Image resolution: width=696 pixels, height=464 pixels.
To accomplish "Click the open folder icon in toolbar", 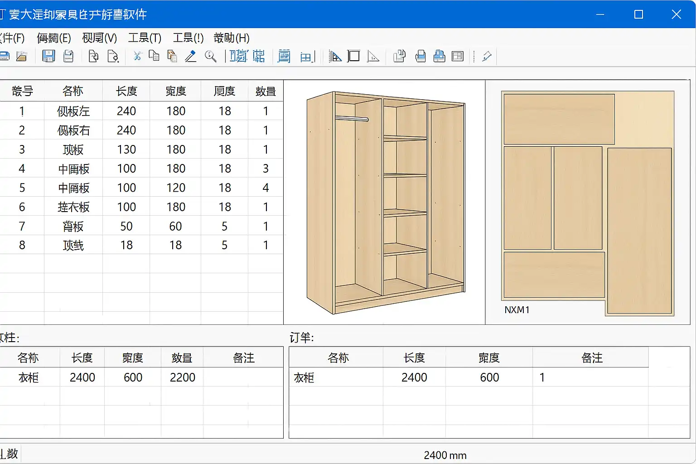I will [21, 56].
